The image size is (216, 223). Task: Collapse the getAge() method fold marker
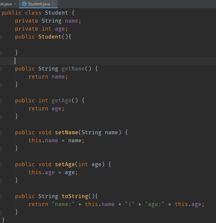pyautogui.click(x=1, y=101)
